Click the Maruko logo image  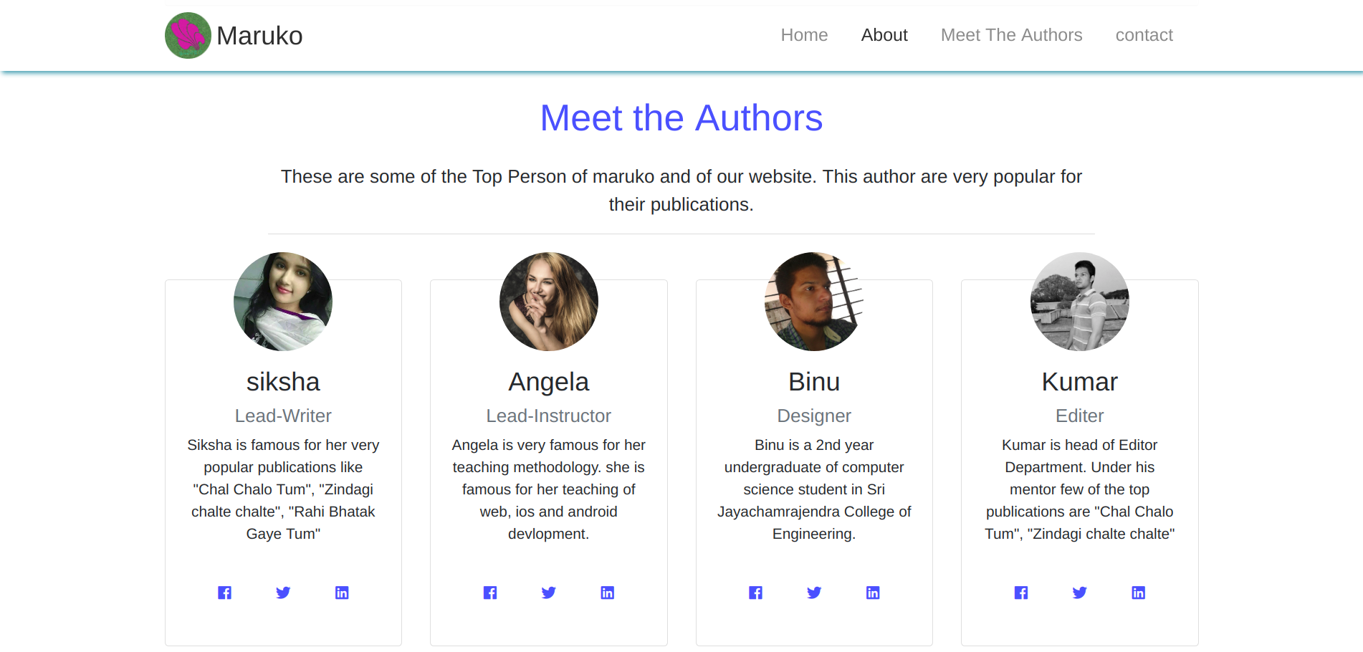tap(188, 36)
